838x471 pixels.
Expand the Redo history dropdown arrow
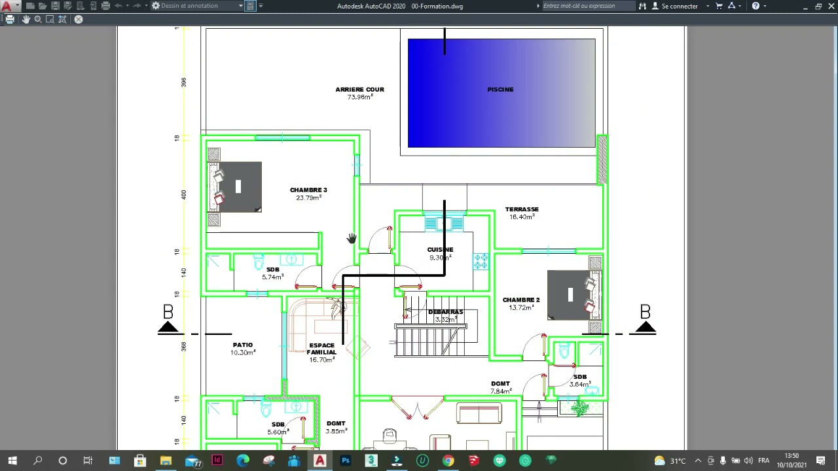point(145,6)
